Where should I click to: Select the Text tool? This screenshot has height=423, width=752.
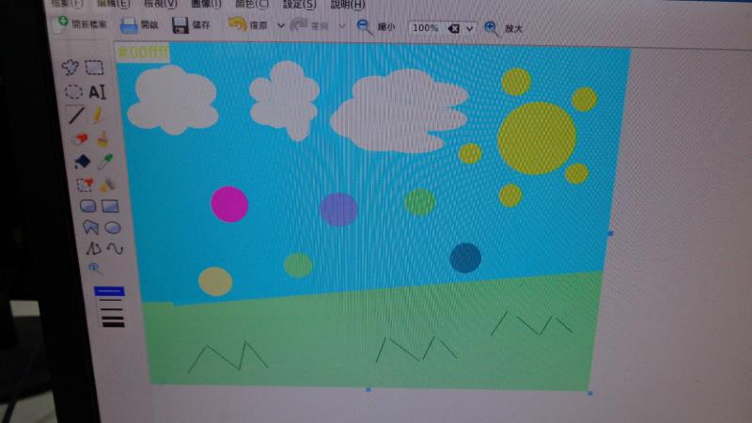click(x=98, y=91)
